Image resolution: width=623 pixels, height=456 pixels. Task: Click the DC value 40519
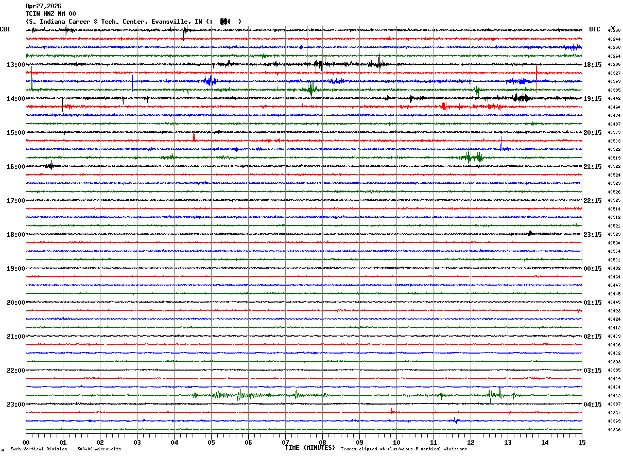click(x=614, y=158)
